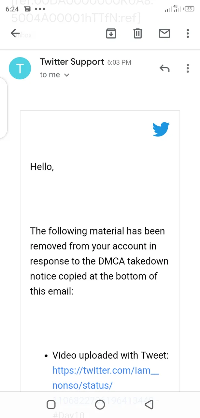Tap the Twitter Support sender name

click(x=72, y=62)
